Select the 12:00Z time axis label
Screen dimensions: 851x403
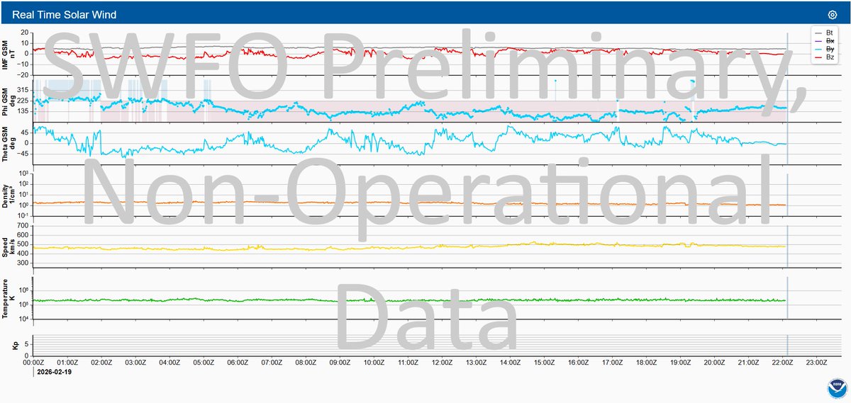442,361
